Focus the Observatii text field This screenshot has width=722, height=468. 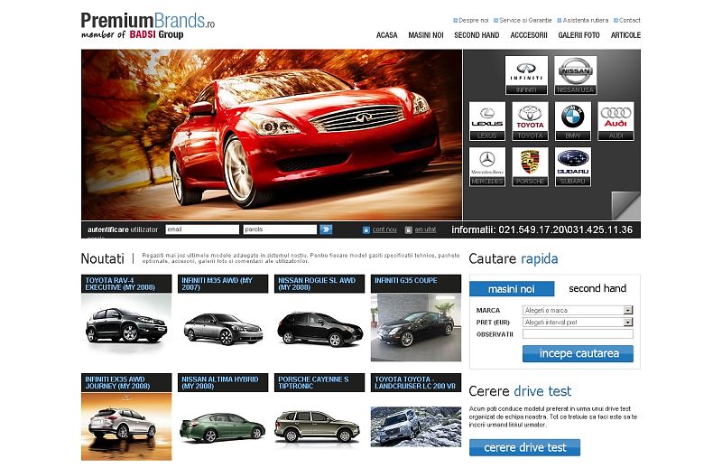[578, 333]
